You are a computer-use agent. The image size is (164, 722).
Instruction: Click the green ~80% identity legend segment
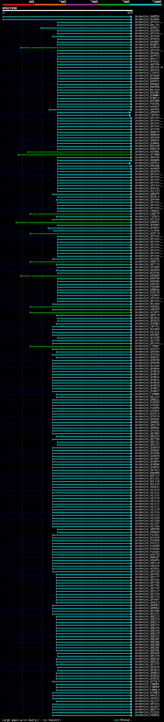[x=114, y=5]
